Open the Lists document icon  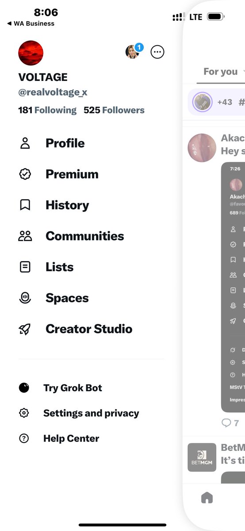25,267
